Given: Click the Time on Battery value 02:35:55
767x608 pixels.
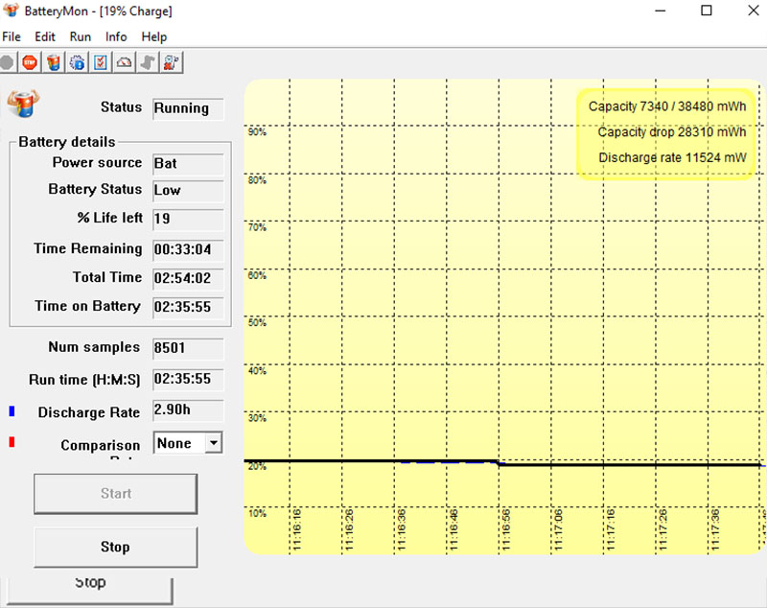Looking at the screenshot, I should click(188, 307).
